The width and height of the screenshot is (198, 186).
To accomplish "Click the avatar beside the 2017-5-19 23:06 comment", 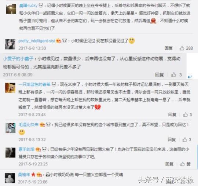I will pyautogui.click(x=10, y=178).
